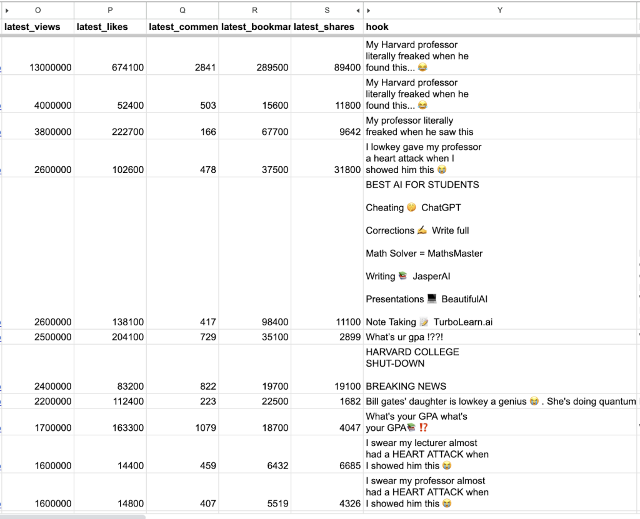Screen dimensions: 640x519
Task: Select the bookmarks cell showing 289500
Action: (x=254, y=56)
